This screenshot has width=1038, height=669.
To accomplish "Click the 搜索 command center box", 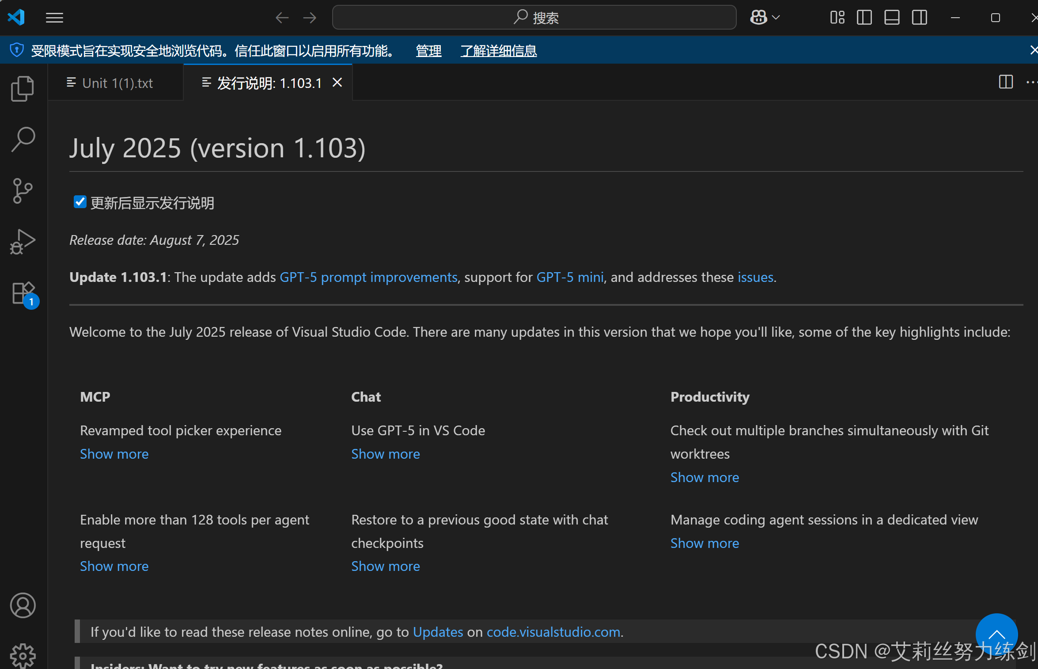I will 534,18.
